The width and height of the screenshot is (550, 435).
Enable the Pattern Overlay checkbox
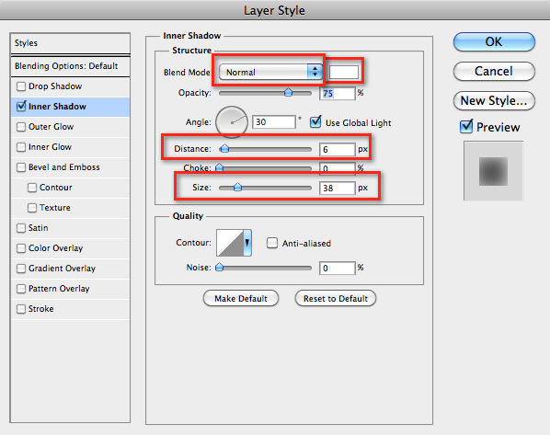point(21,289)
